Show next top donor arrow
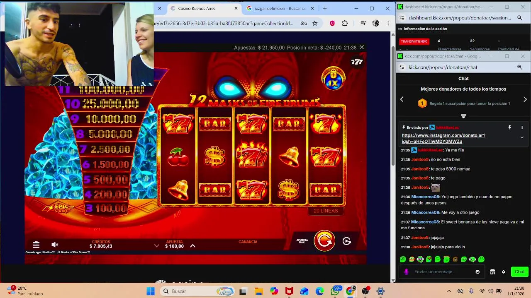Image resolution: width=531 pixels, height=298 pixels. 525,99
